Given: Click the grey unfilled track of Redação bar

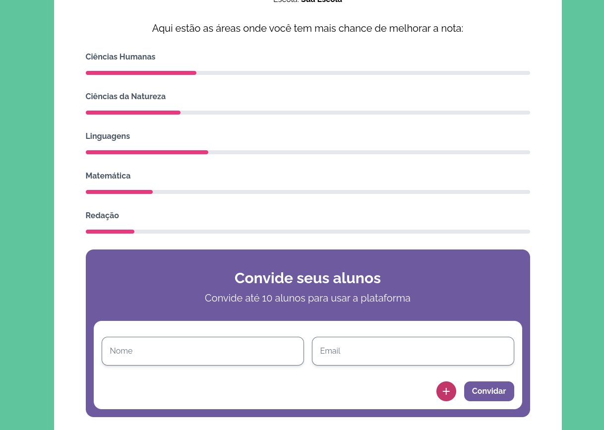Looking at the screenshot, I should 332,232.
